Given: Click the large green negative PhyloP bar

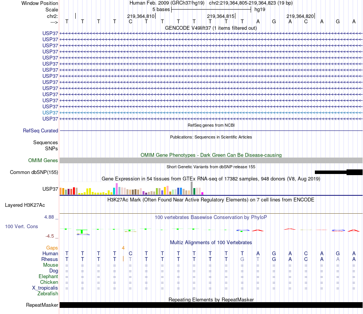Looking at the screenshot, I should pyautogui.click(x=82, y=232).
